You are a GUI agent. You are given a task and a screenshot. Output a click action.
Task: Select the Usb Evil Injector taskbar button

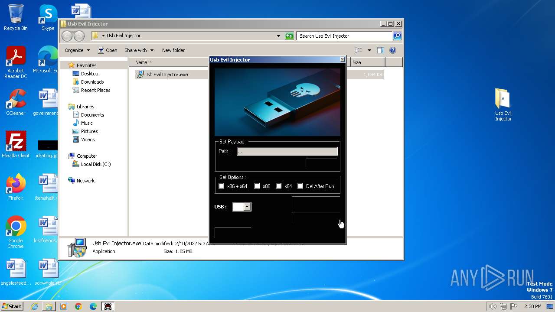point(108,306)
